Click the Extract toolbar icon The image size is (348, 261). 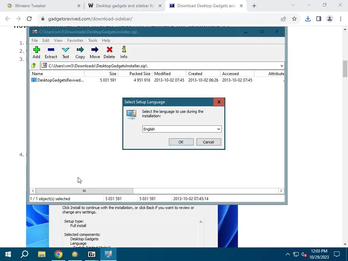pos(51,52)
